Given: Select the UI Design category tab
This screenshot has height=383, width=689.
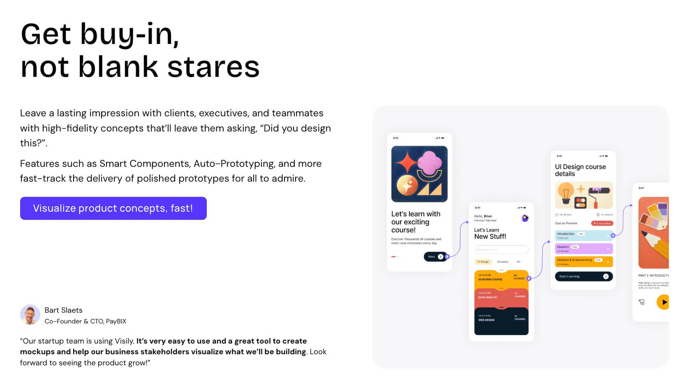Looking at the screenshot, I should [483, 262].
